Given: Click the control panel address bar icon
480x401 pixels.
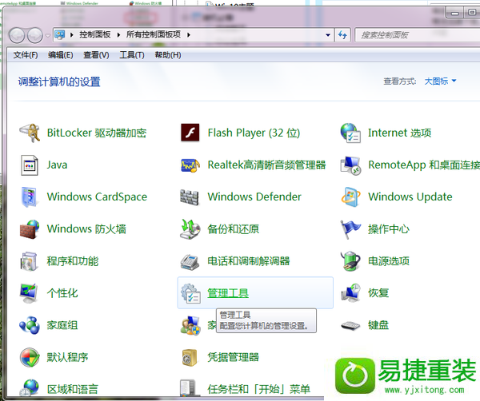Looking at the screenshot, I should point(60,35).
